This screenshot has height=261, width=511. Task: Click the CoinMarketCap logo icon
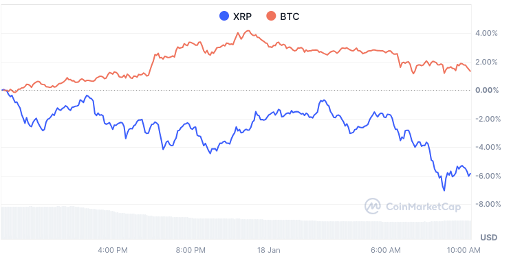pyautogui.click(x=373, y=206)
